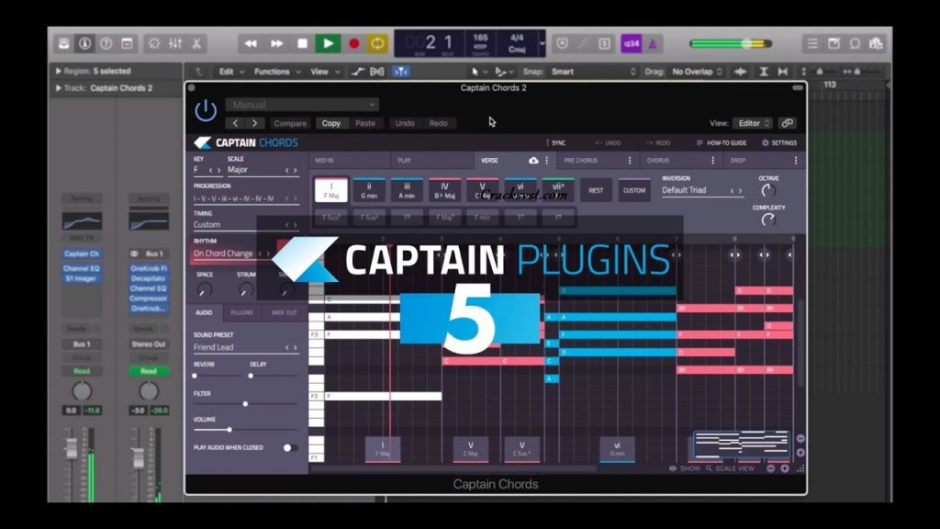The width and height of the screenshot is (940, 529).
Task: Select the iii A min chord pad
Action: click(407, 190)
